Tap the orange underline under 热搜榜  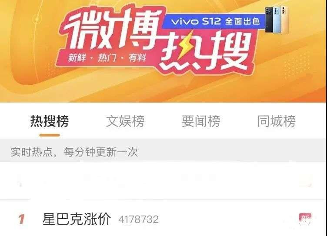click(x=50, y=135)
